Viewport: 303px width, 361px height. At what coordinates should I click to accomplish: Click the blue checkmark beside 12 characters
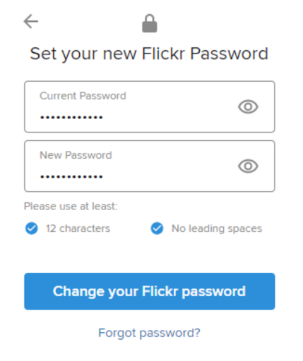click(32, 228)
